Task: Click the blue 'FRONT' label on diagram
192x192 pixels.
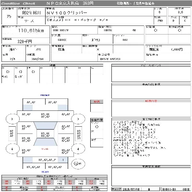Action: [x=45, y=96]
